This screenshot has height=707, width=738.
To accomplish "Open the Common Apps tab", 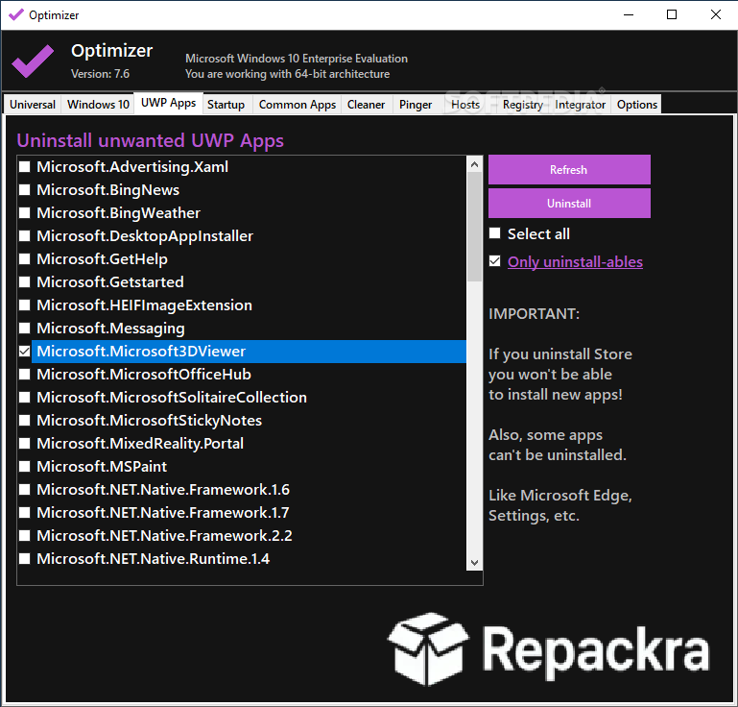I will click(x=297, y=104).
